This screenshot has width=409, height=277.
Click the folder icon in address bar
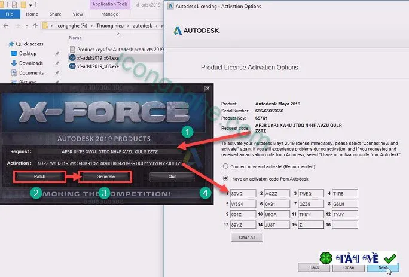(x=45, y=26)
